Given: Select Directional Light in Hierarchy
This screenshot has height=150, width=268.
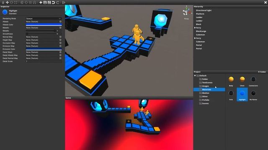Looking at the screenshot, I should (x=204, y=10).
